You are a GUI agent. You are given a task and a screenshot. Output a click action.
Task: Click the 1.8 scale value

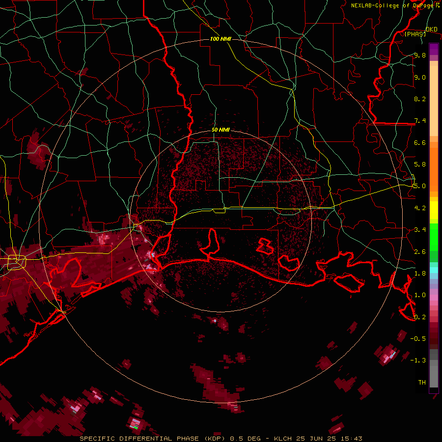(420, 274)
